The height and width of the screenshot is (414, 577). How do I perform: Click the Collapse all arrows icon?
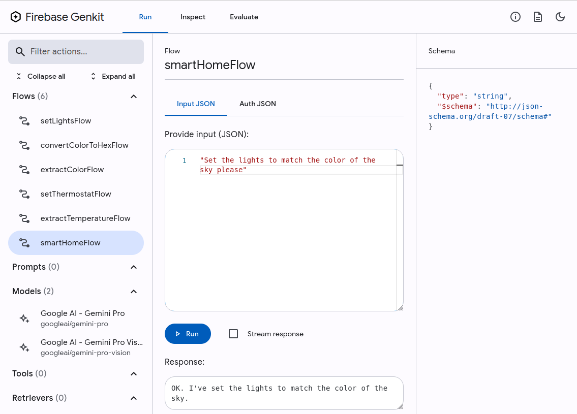19,76
